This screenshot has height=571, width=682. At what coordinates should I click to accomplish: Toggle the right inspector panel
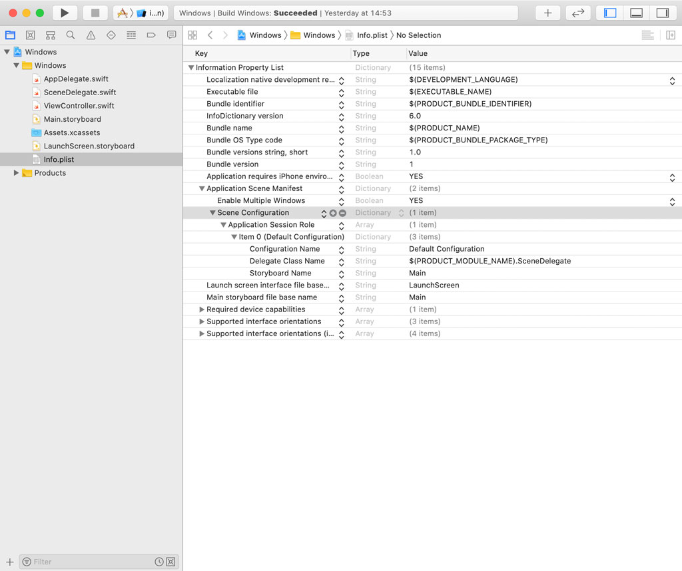pyautogui.click(x=662, y=13)
